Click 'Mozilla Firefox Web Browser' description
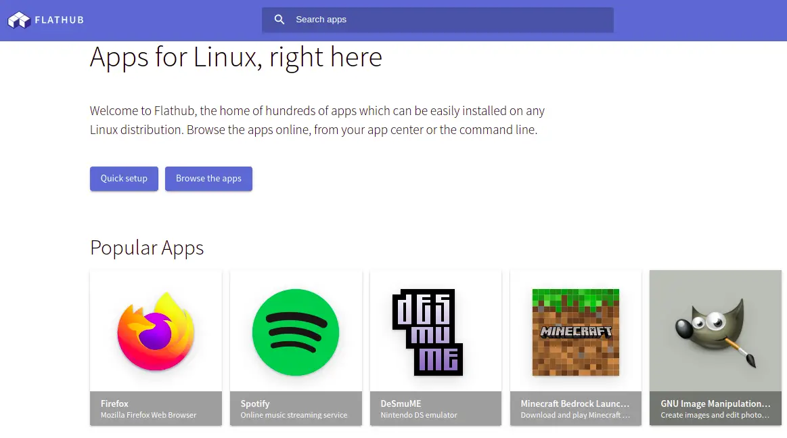Viewport: 787px width, 438px height. click(149, 415)
